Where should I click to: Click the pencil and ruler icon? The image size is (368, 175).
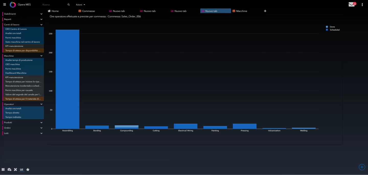[x=15, y=170]
